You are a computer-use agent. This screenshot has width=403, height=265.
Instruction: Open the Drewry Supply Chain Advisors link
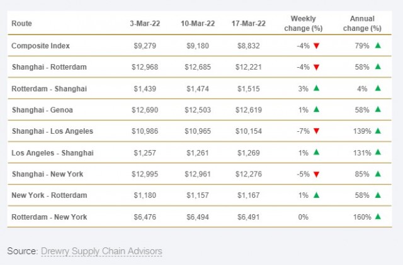coord(101,251)
